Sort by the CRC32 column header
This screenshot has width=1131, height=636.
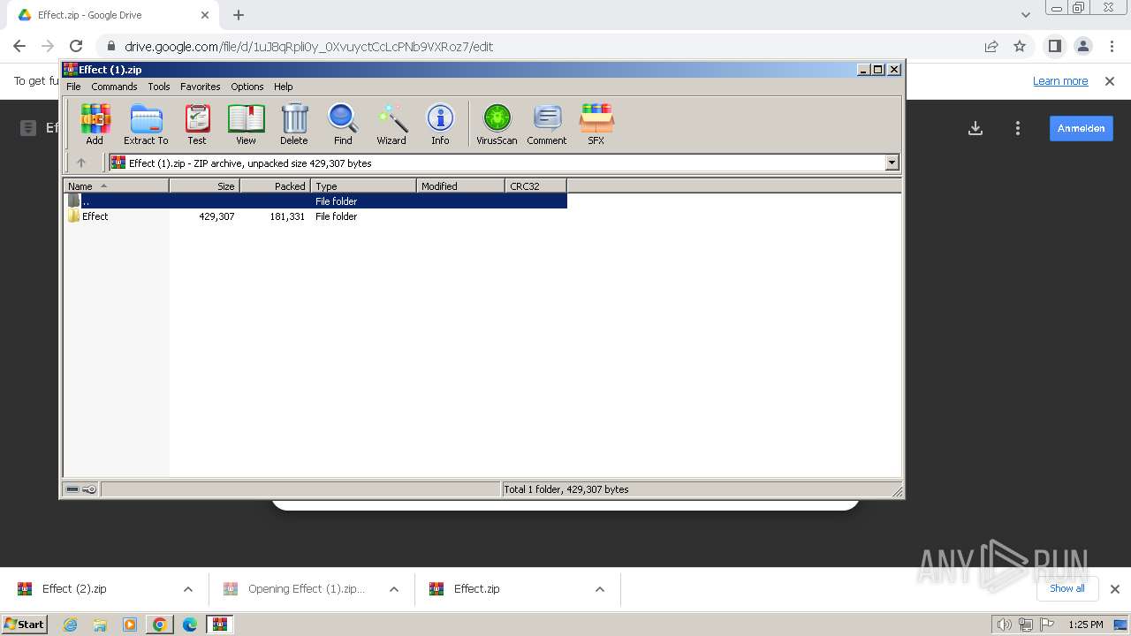(x=535, y=185)
